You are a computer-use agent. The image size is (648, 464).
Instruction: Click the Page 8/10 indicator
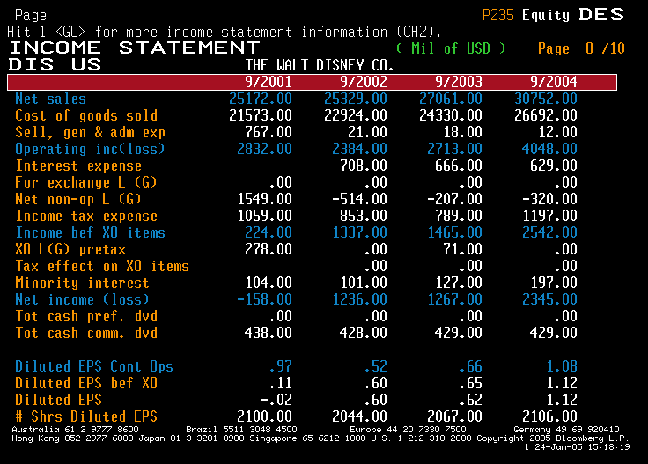(x=580, y=48)
